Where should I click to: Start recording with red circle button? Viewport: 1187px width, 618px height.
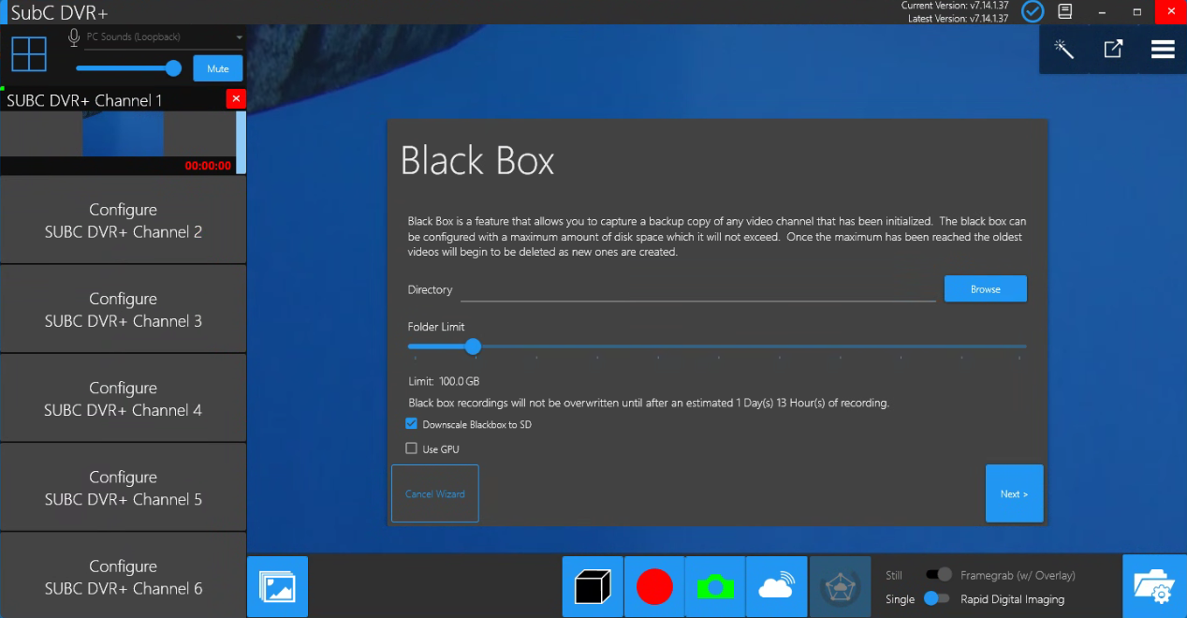pyautogui.click(x=654, y=587)
